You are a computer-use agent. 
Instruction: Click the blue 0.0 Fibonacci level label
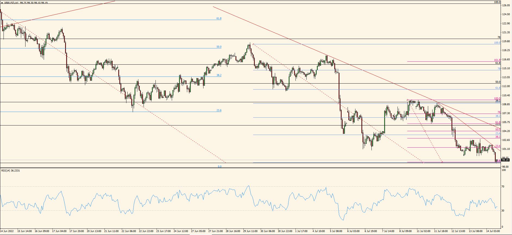click(220, 167)
